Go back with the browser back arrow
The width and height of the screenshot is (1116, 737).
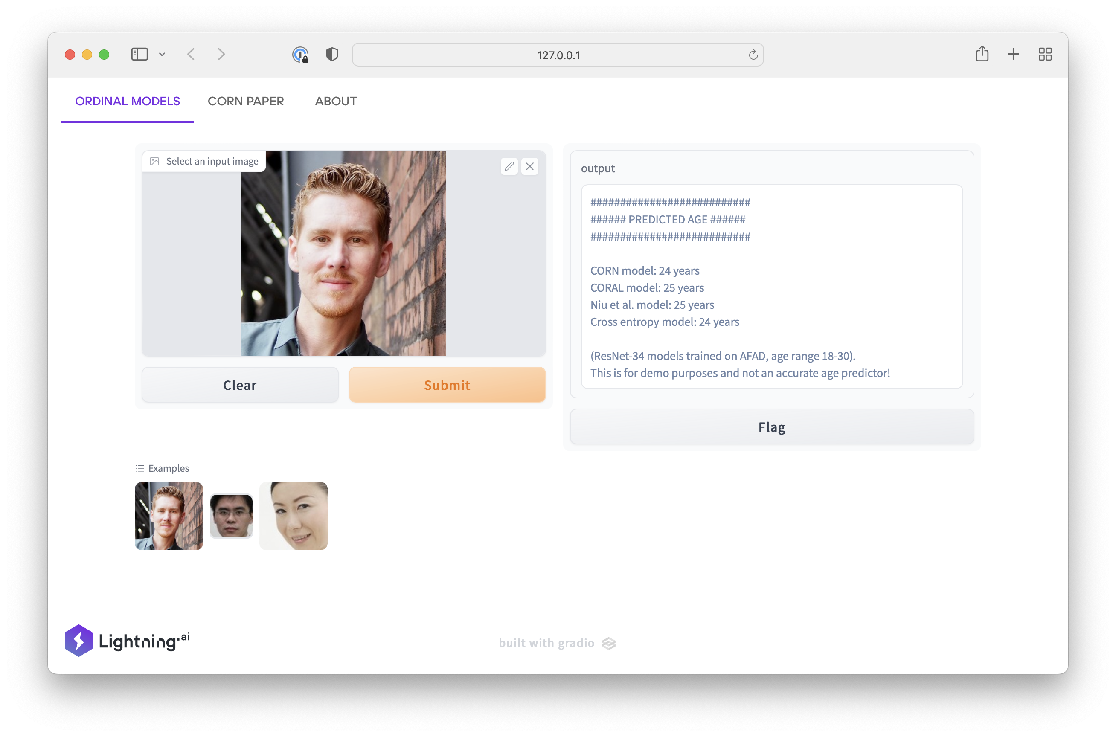[191, 55]
